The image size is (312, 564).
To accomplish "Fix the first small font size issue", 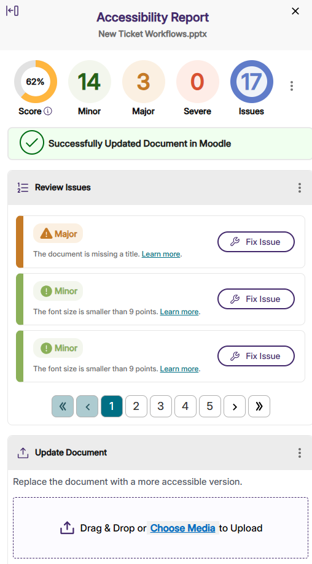I will click(x=256, y=299).
